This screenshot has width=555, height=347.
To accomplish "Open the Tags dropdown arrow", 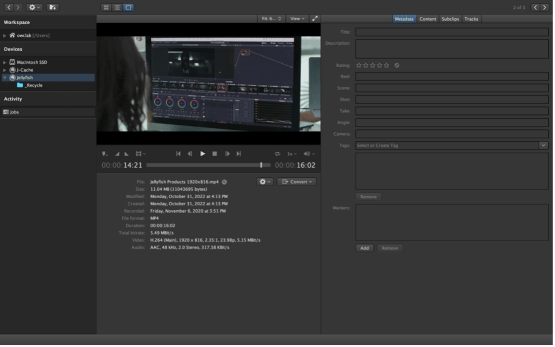I will 544,145.
